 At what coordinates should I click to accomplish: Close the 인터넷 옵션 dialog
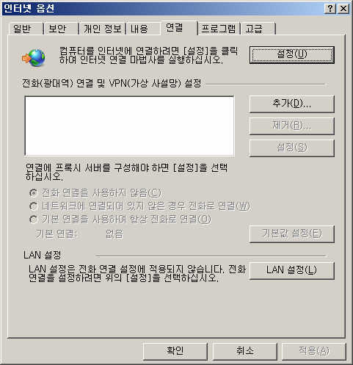tap(343, 9)
